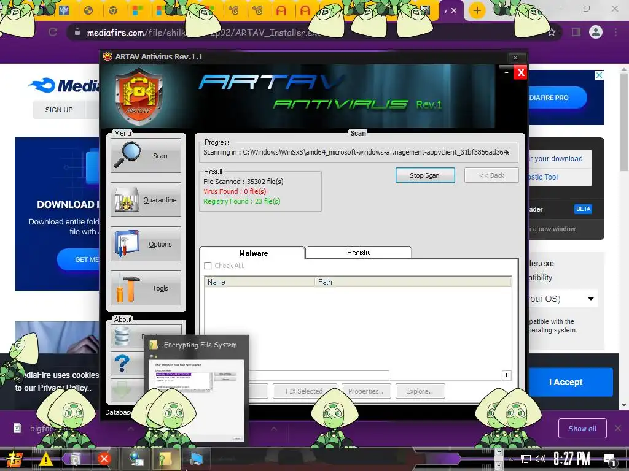Click the taskbar start logo icon
Screen dimensions: 629x471
point(14,459)
